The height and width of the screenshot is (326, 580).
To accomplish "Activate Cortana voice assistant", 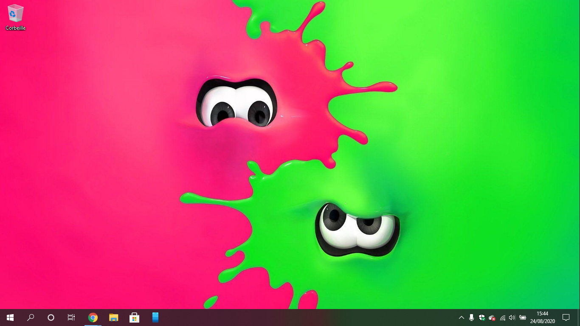I will [51, 317].
